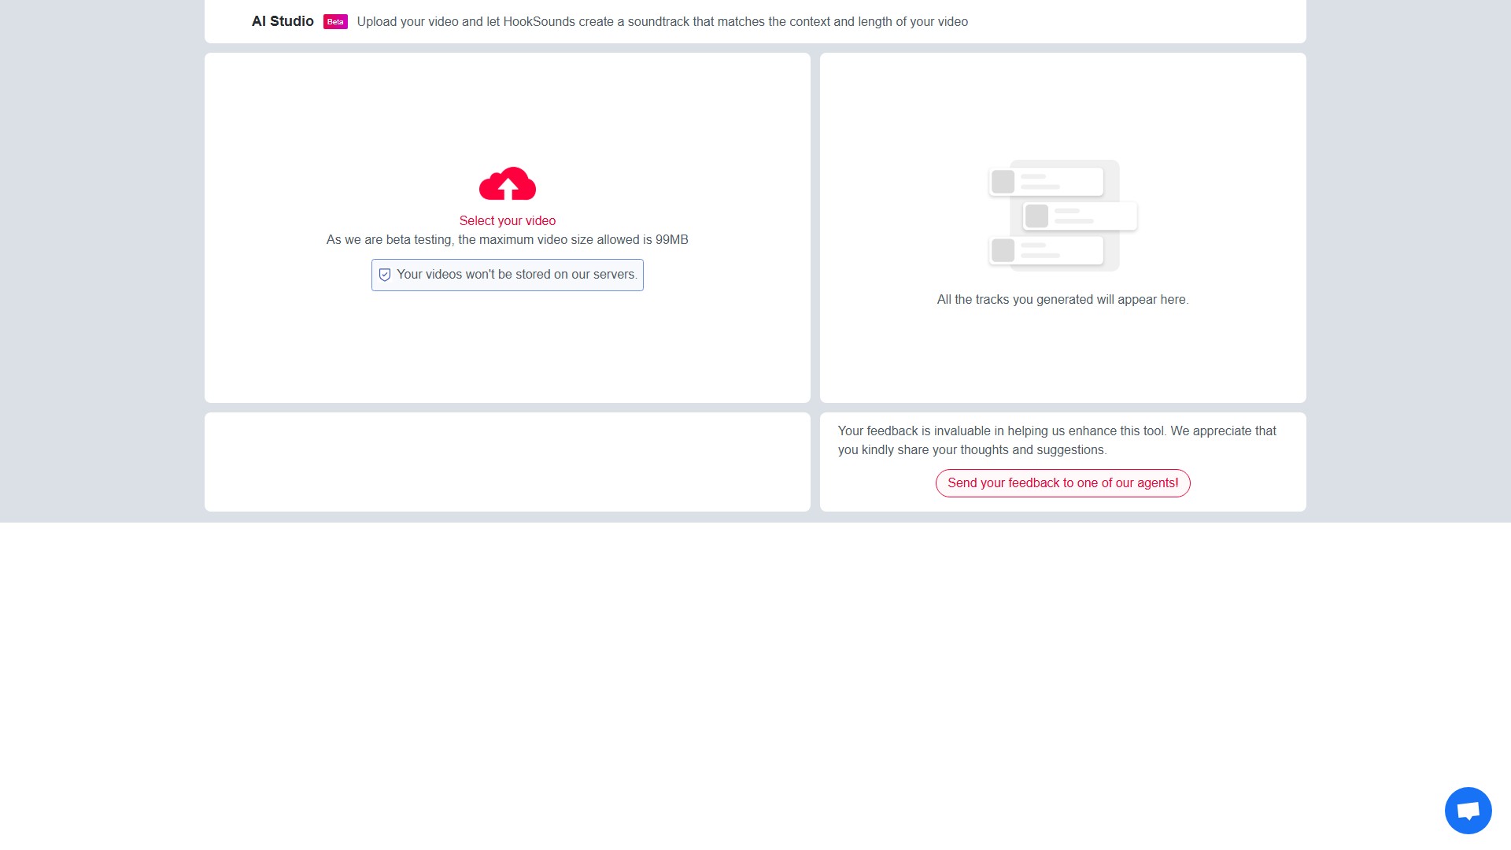Click the bottom card in tracks illustration

tap(1046, 250)
